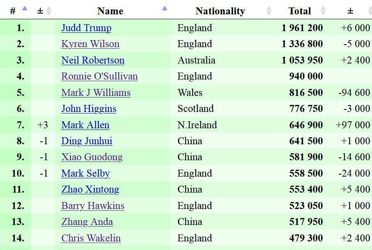The image size is (372, 250).
Task: Go to Neil Robertson's profile
Action: (93, 60)
